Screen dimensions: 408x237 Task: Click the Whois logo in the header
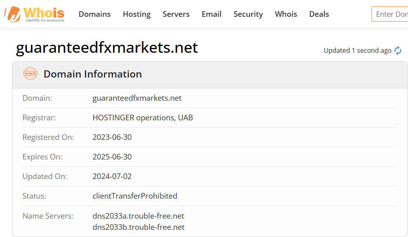point(34,14)
